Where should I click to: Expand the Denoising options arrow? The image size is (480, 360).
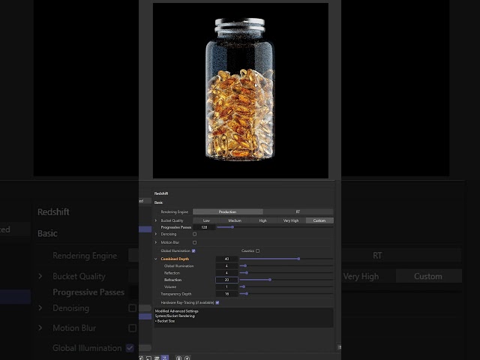point(156,234)
